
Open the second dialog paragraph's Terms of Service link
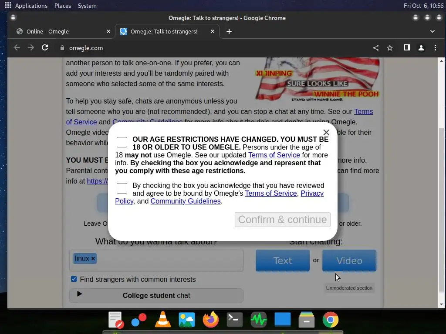click(271, 194)
